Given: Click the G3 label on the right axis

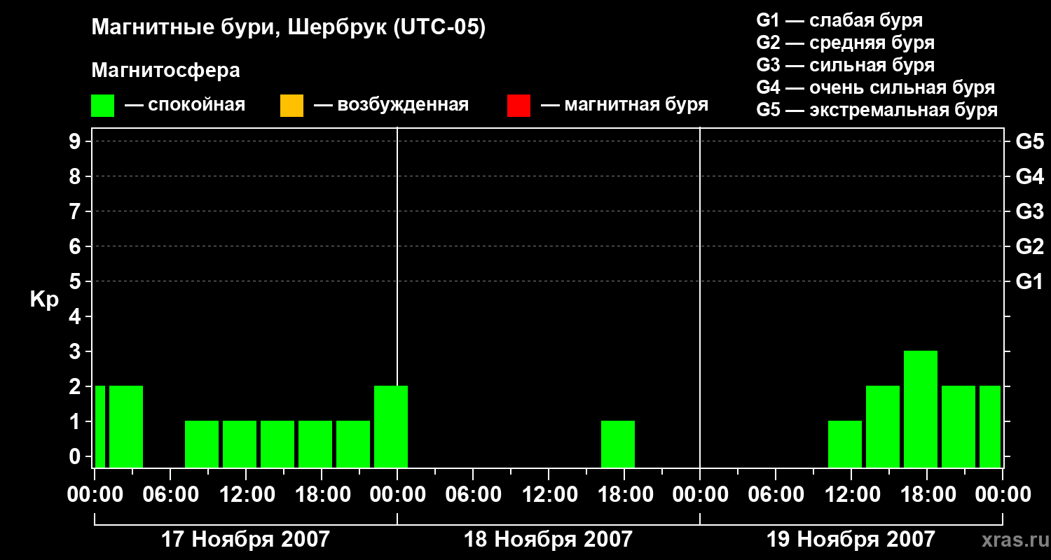Looking at the screenshot, I should point(1030,211).
